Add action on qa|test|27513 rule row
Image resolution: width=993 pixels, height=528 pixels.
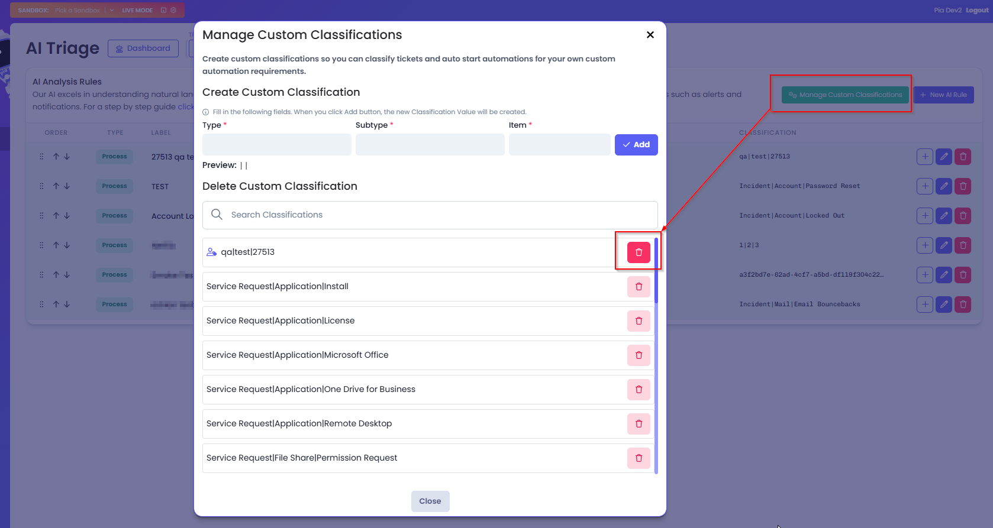(x=924, y=157)
